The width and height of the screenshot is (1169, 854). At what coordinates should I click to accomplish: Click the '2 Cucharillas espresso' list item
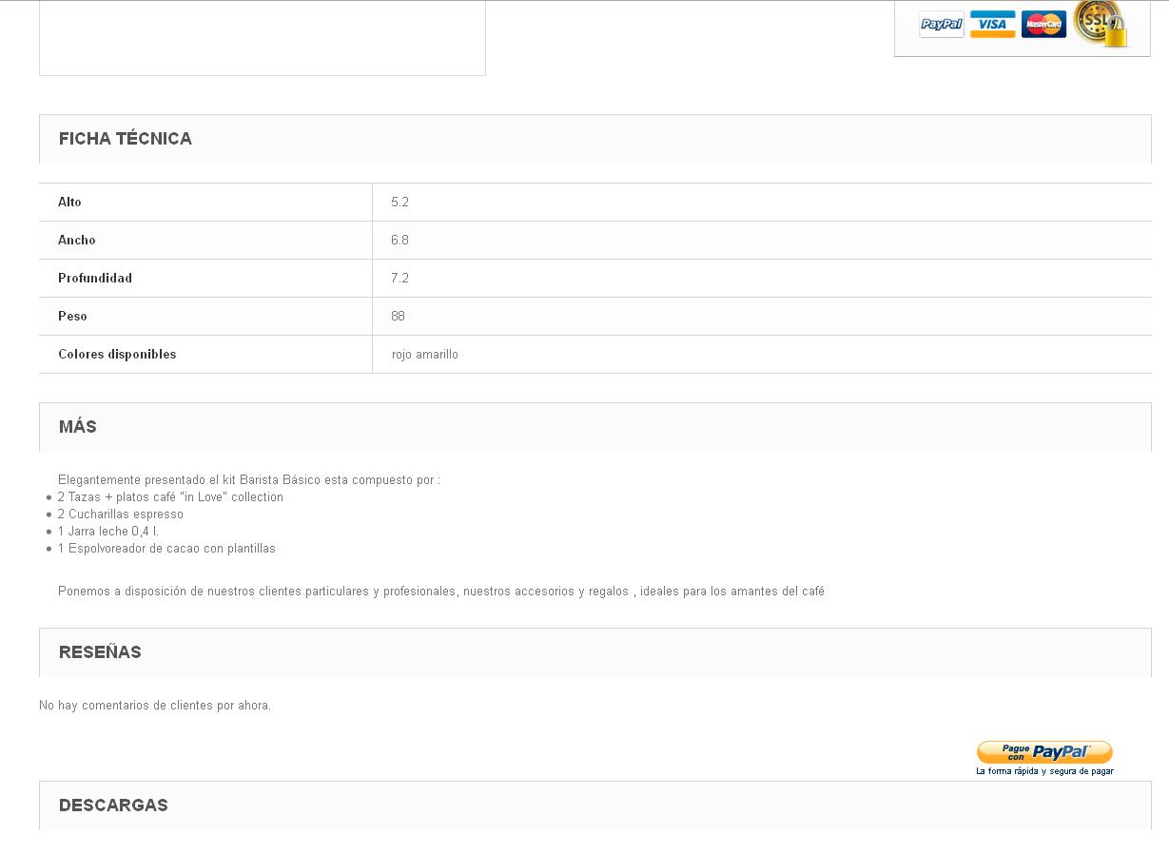coord(120,514)
